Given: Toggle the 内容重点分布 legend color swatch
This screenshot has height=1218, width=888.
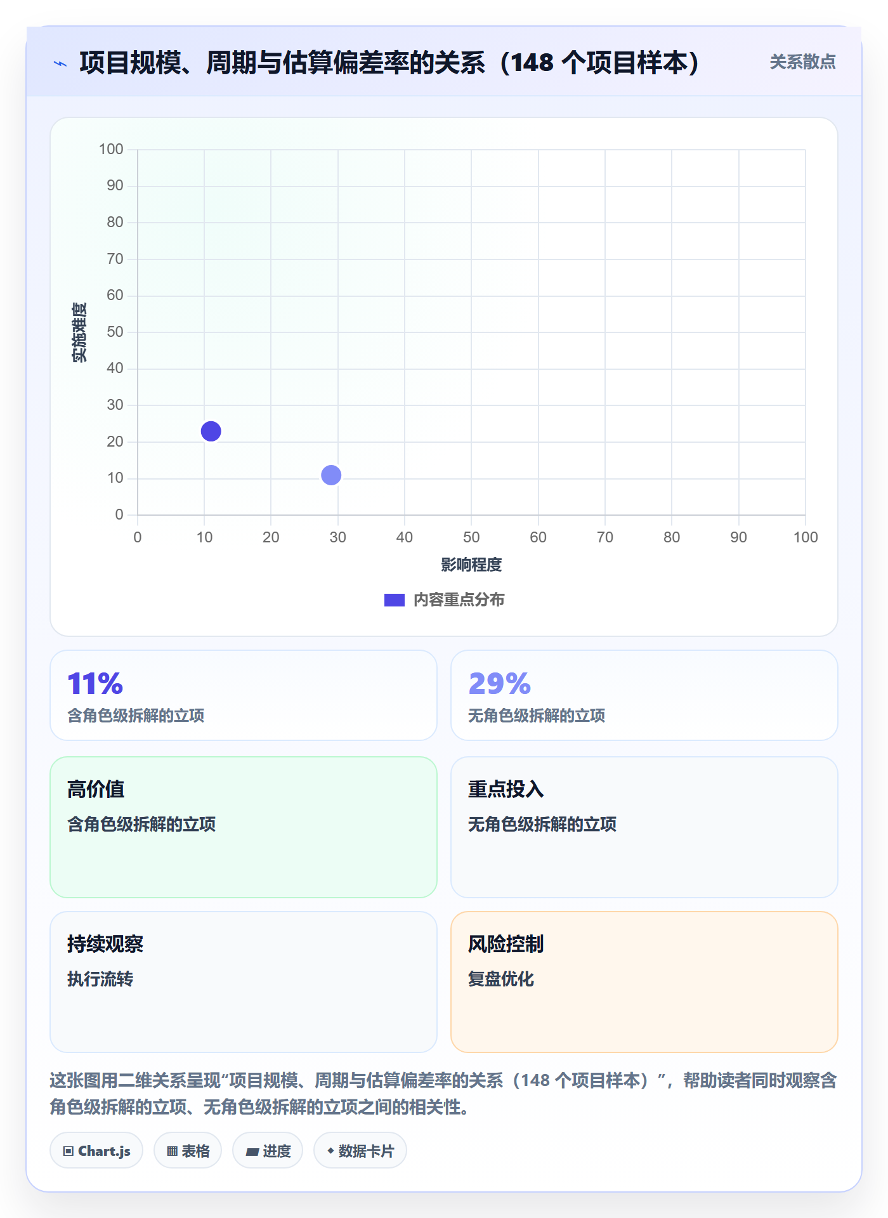Looking at the screenshot, I should [x=395, y=600].
